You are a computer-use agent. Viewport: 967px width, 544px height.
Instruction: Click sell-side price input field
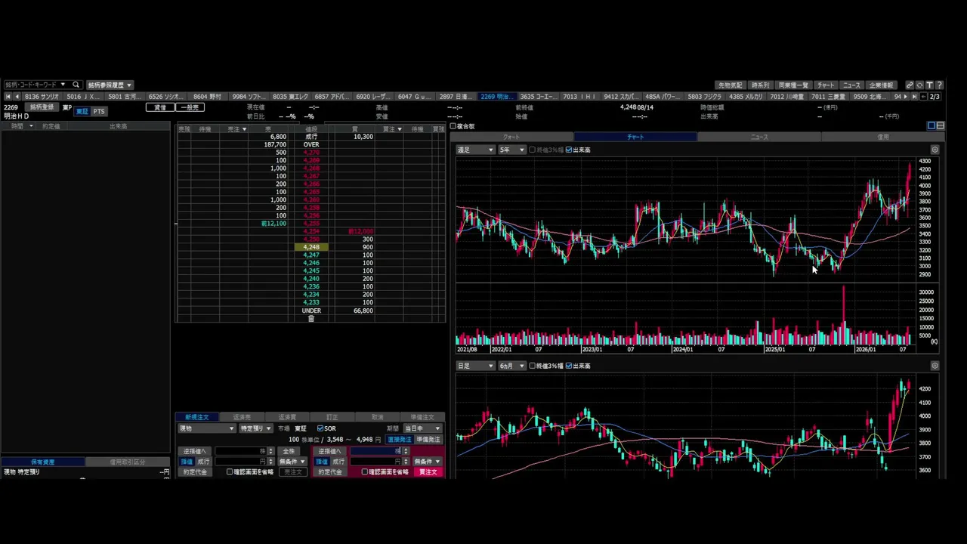tap(241, 461)
